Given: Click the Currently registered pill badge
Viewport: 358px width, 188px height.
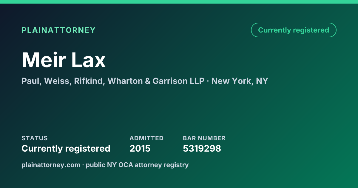Looking at the screenshot, I should pyautogui.click(x=294, y=30).
